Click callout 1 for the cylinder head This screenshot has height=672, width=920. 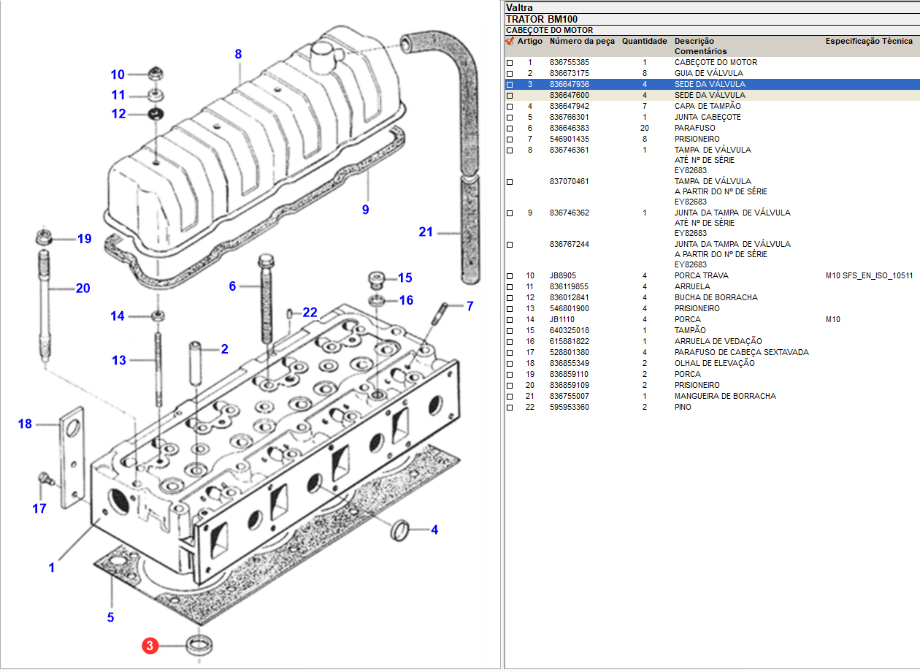tap(51, 567)
